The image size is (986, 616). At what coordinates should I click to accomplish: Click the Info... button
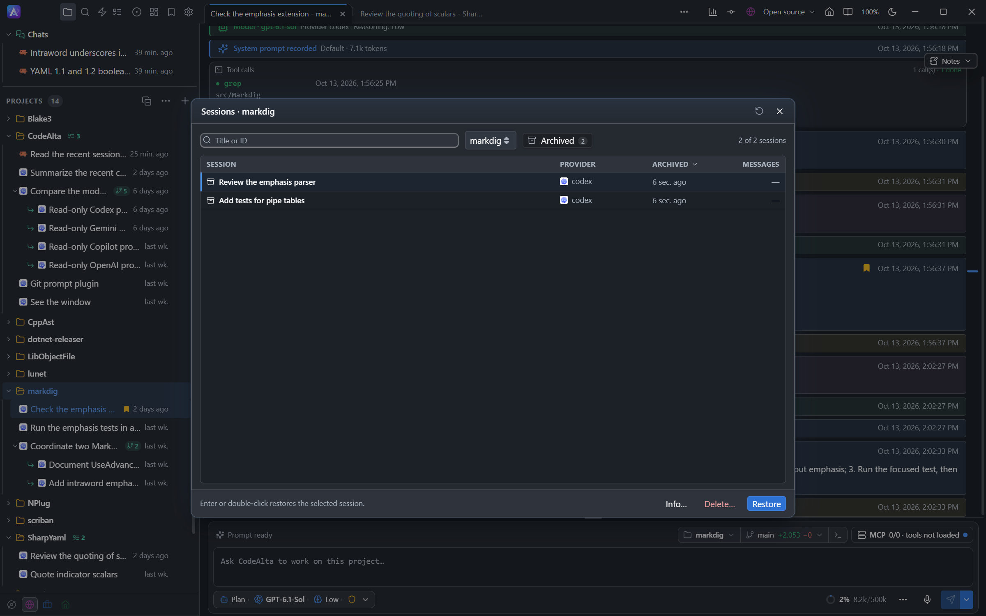tap(676, 504)
